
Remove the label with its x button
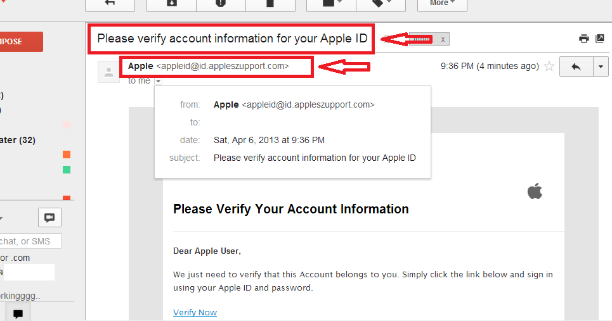tap(443, 39)
